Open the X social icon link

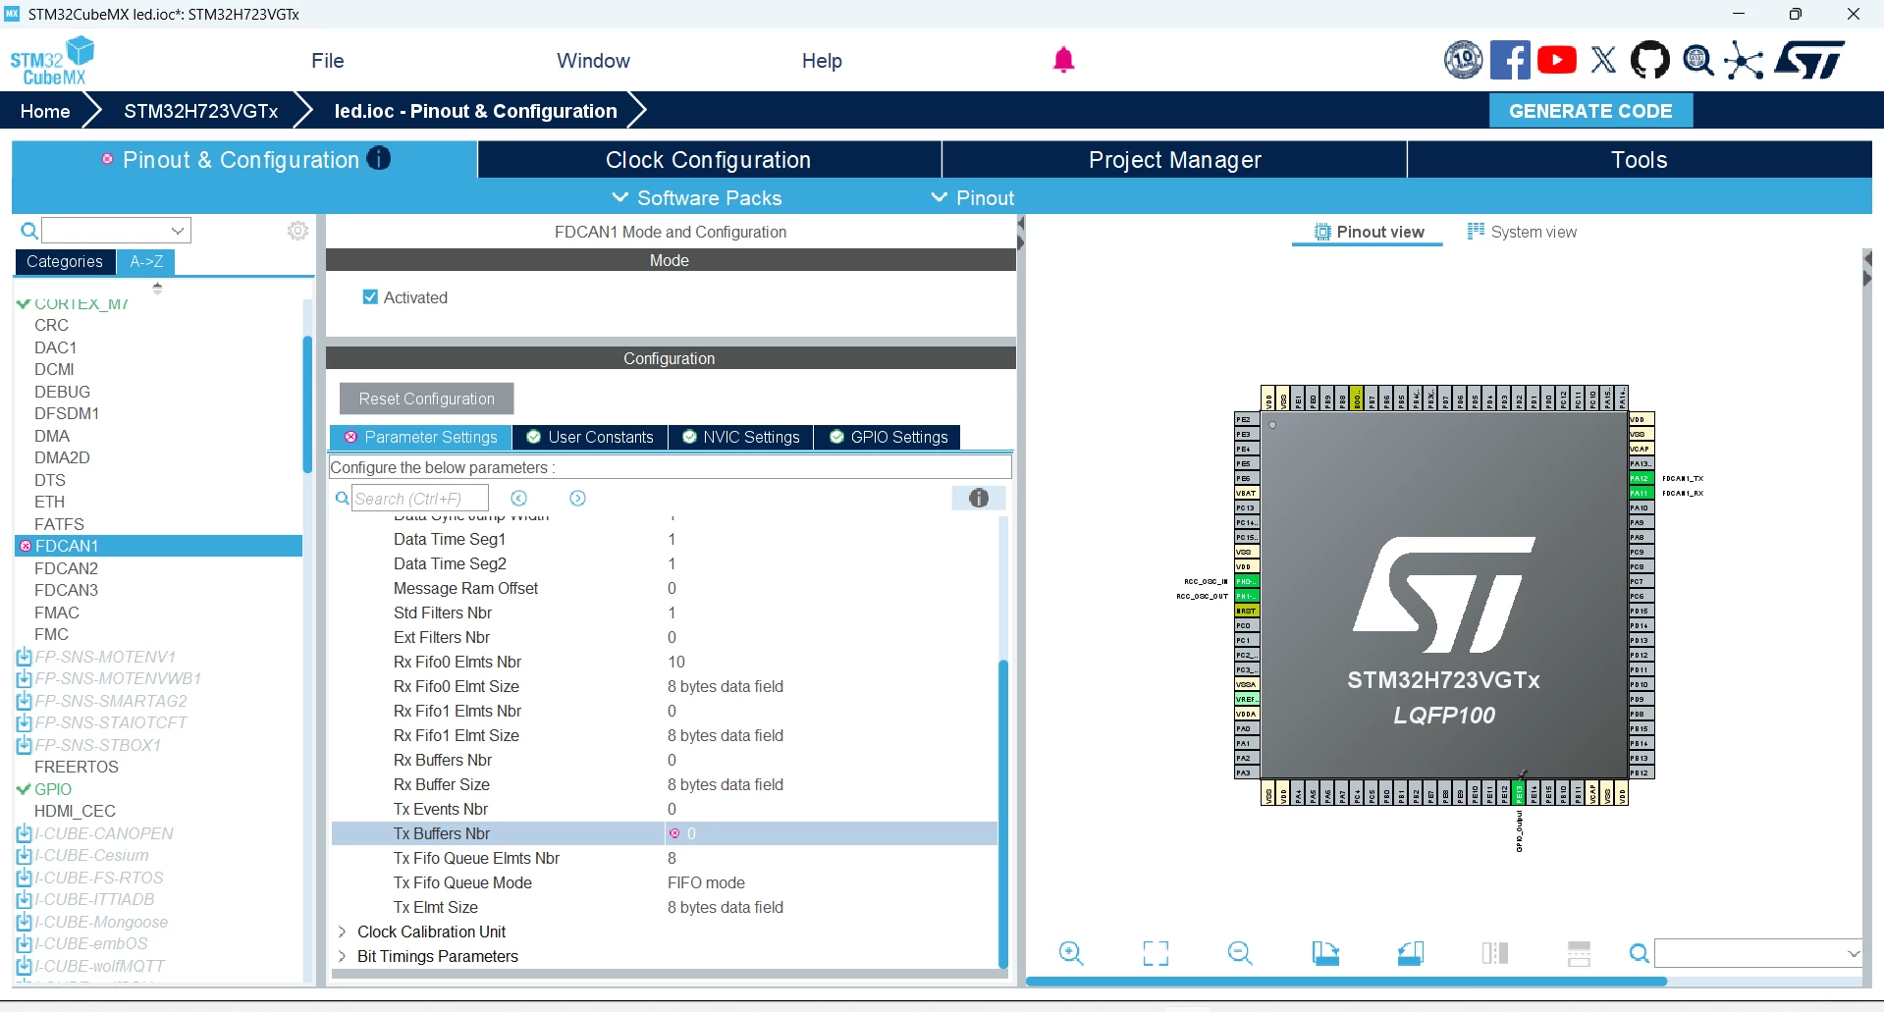point(1603,61)
